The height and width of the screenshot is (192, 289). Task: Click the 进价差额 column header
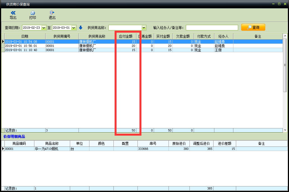tap(225, 143)
